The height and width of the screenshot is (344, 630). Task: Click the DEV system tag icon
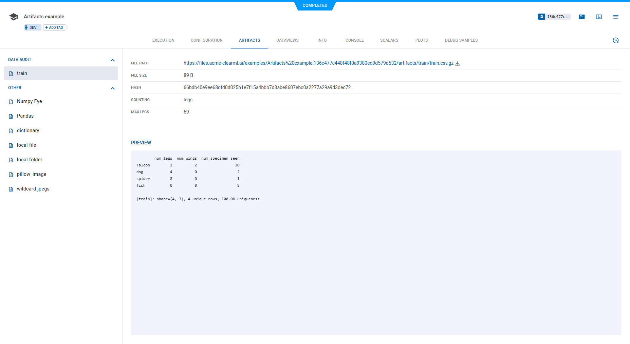click(27, 27)
